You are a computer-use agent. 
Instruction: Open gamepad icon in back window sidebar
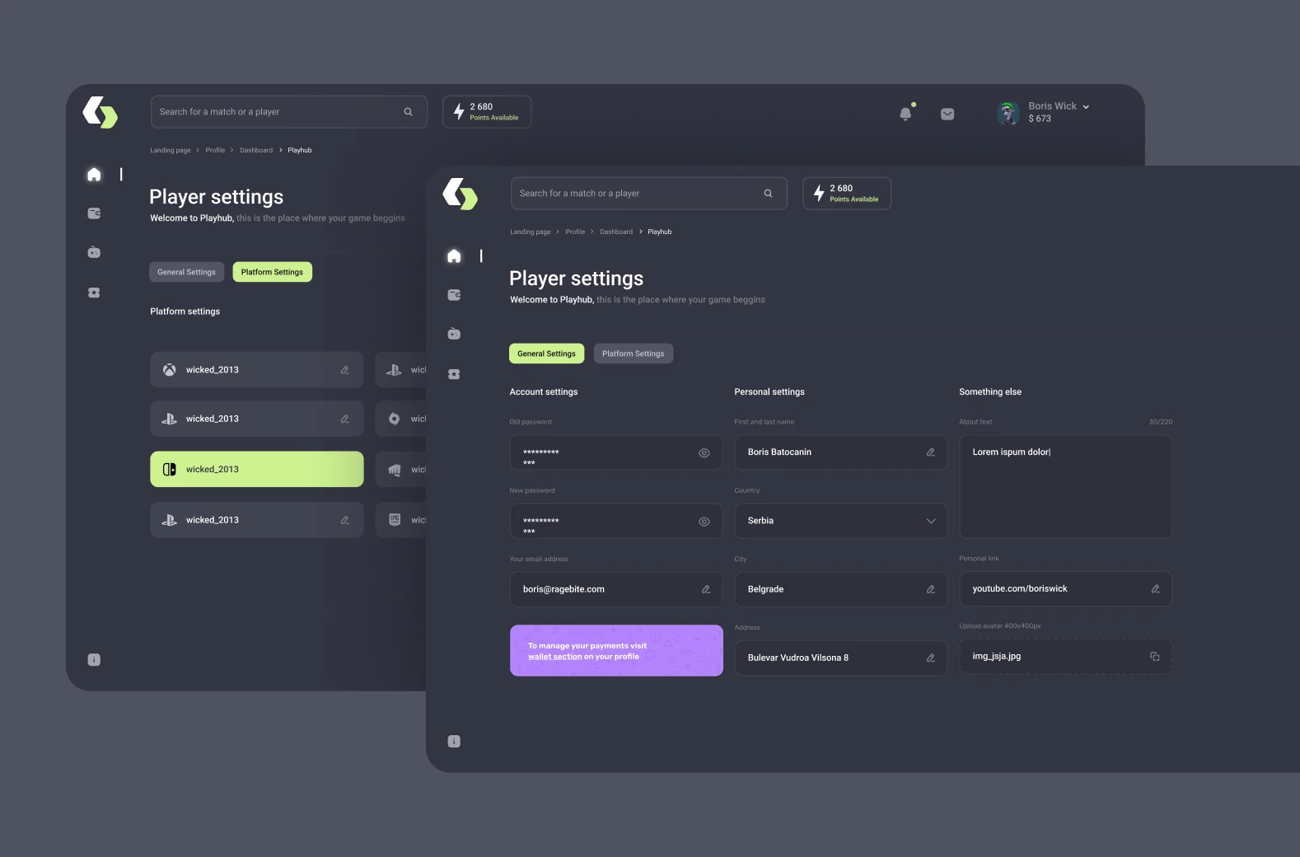94,252
